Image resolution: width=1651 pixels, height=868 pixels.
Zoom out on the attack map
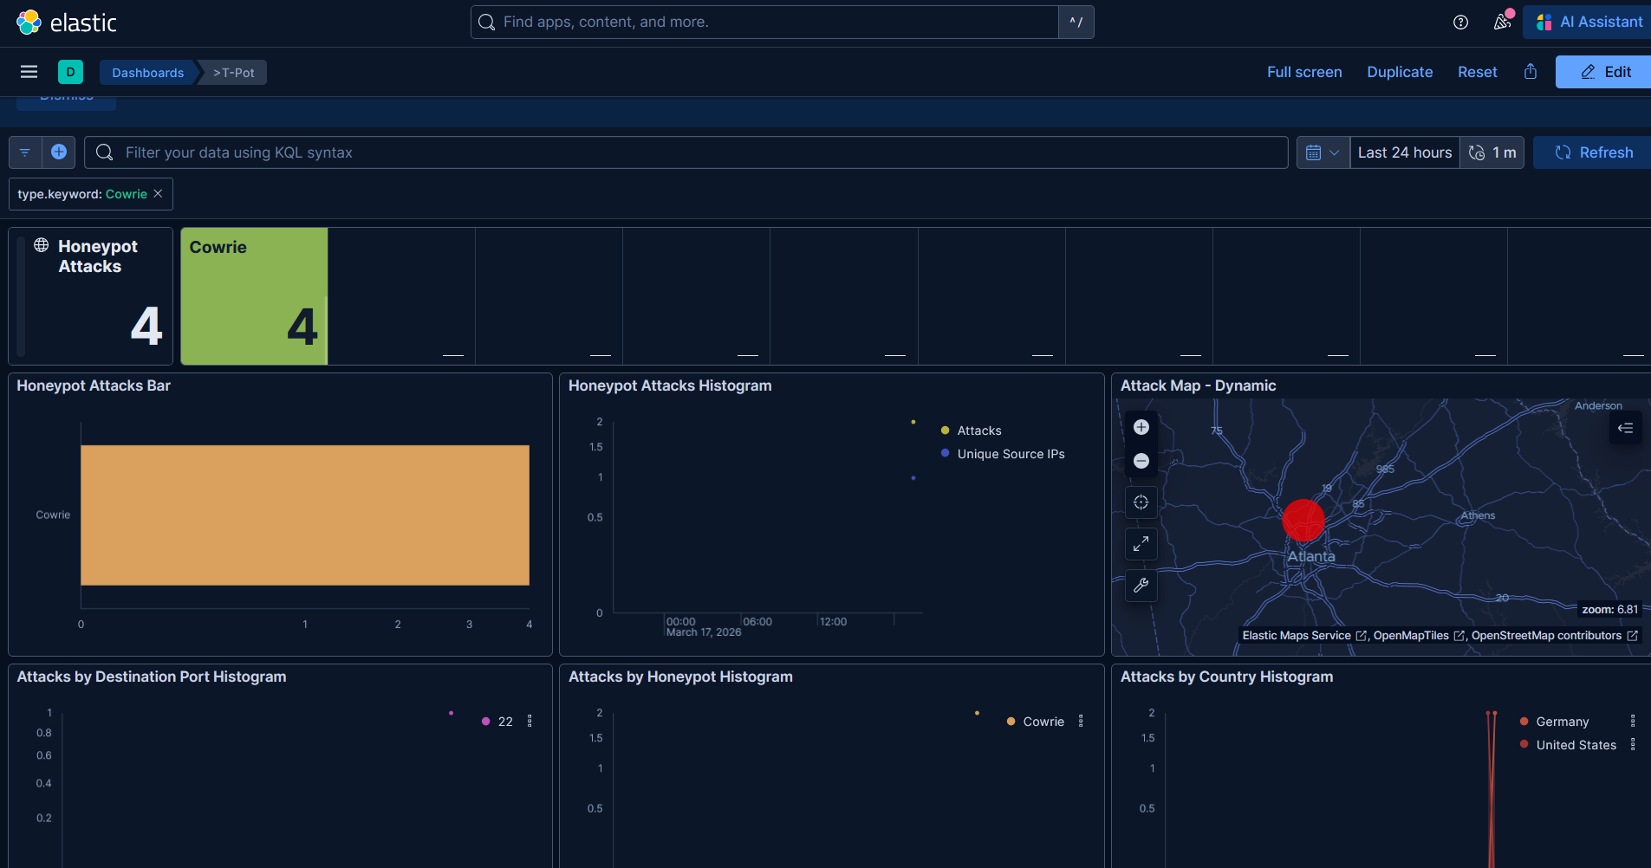[1141, 461]
